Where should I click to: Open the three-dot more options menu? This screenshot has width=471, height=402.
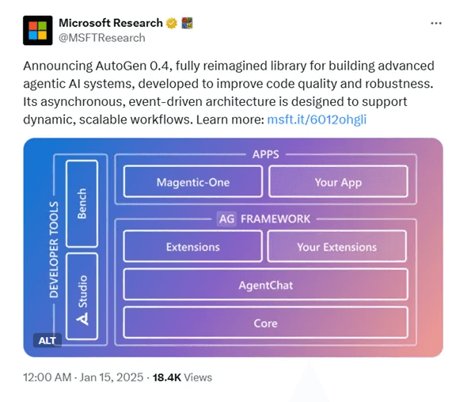436,23
